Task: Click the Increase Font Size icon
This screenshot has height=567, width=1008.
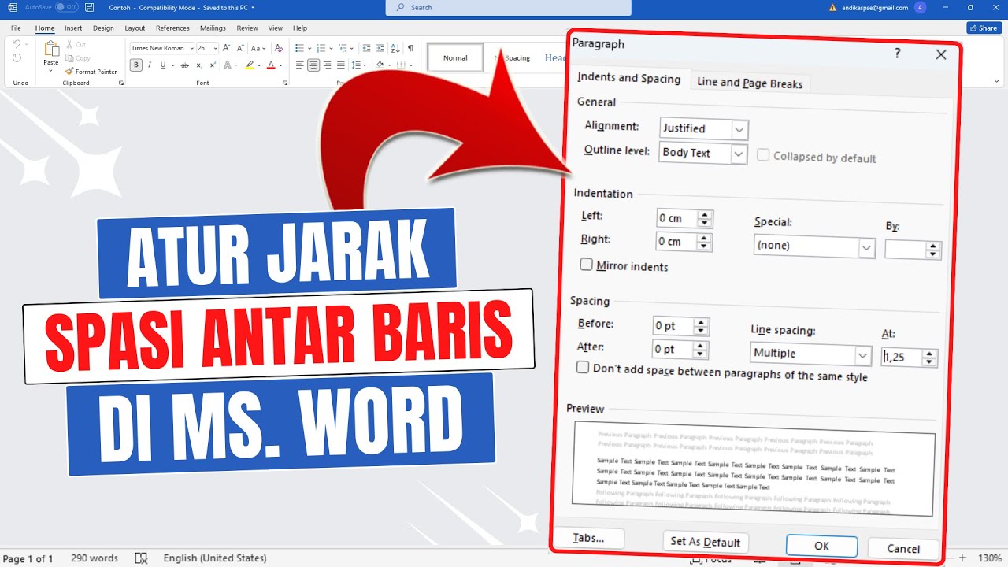Action: [228, 48]
